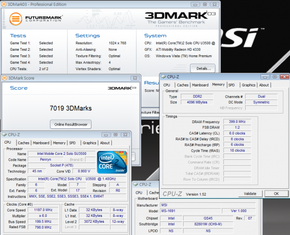The width and height of the screenshot is (290, 235).
Task: Click the Futuremark orange logo icon
Action: (16, 19)
